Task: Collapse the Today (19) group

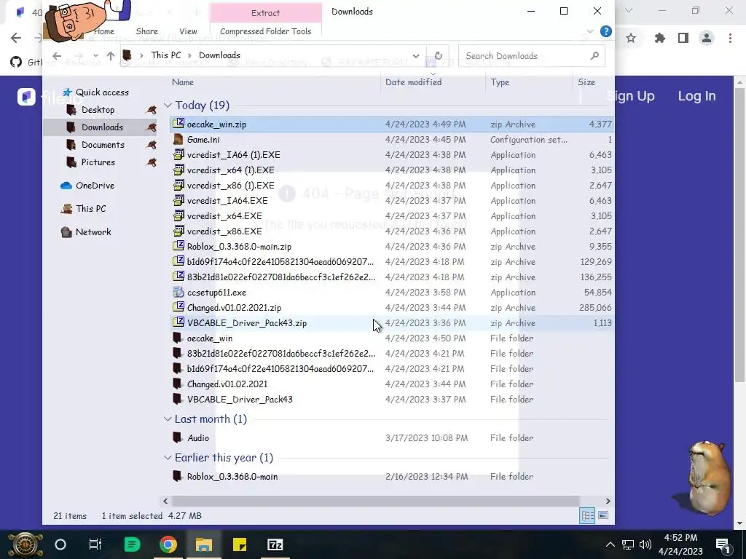Action: tap(168, 105)
